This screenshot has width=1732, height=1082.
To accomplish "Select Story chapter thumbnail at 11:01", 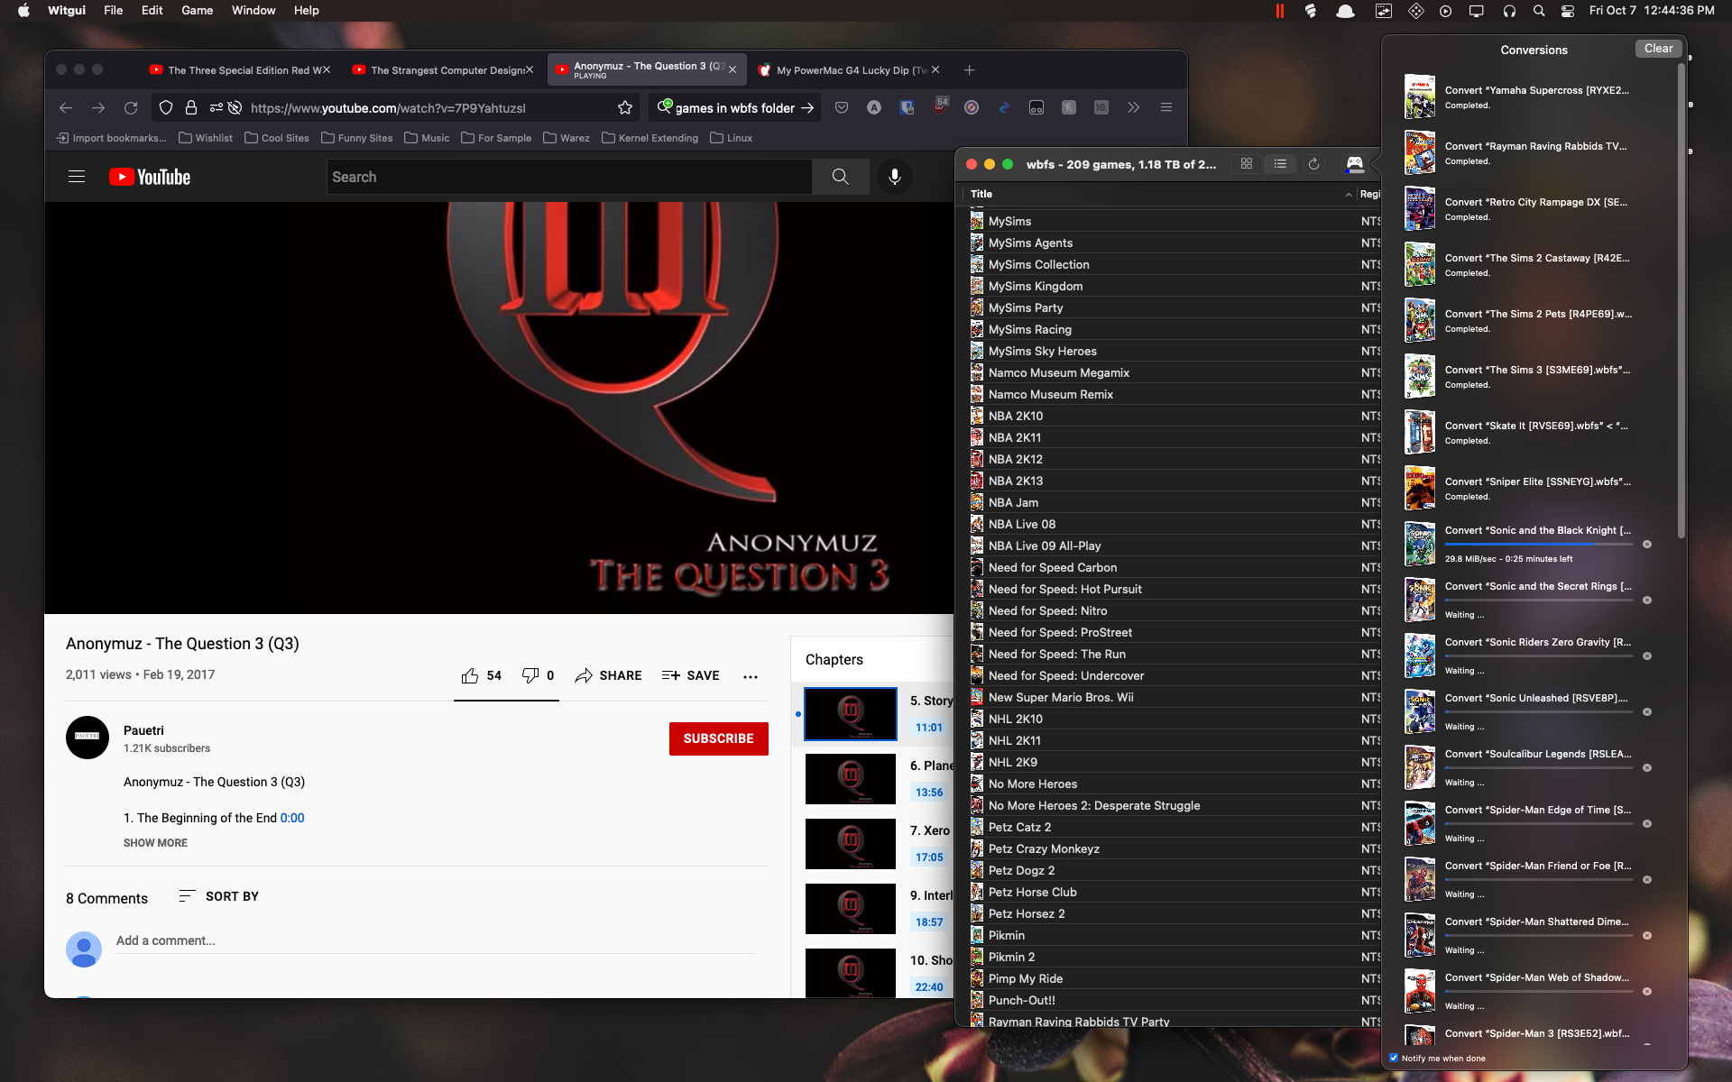I will point(850,714).
